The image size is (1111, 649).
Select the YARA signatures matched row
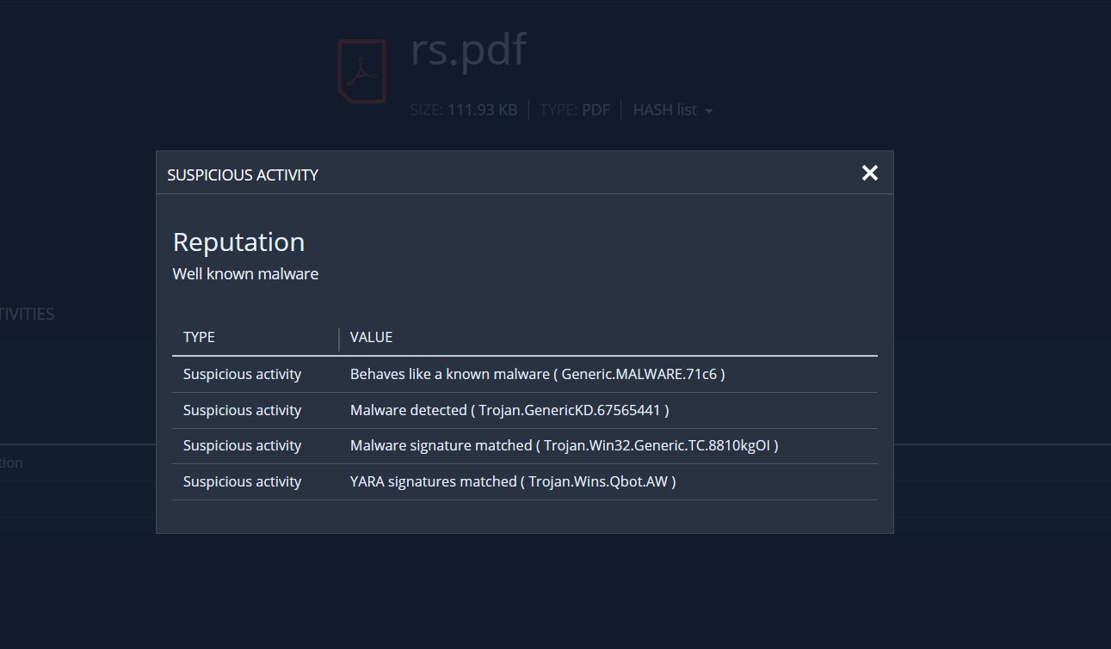513,481
